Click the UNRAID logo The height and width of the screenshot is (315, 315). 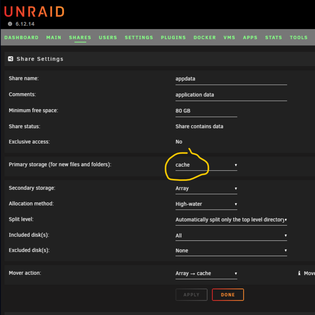point(34,12)
